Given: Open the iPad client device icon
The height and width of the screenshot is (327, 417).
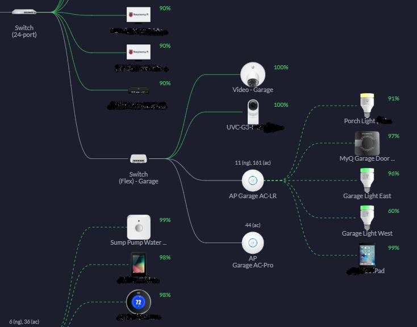Looking at the screenshot, I should 367,255.
